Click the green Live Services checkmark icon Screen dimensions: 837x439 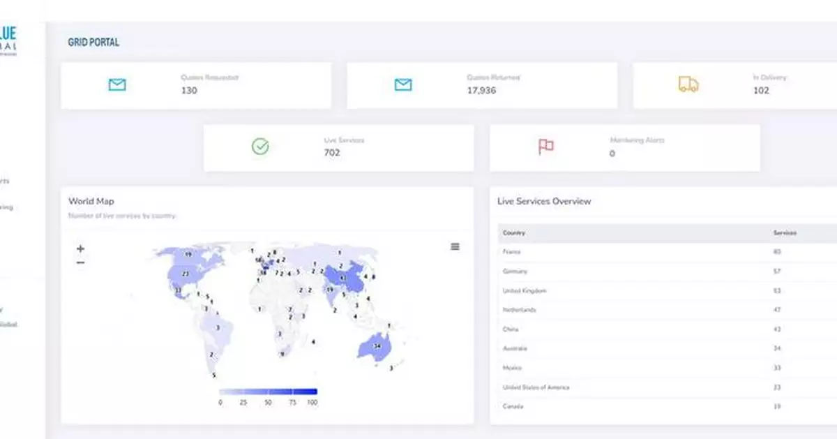click(259, 147)
